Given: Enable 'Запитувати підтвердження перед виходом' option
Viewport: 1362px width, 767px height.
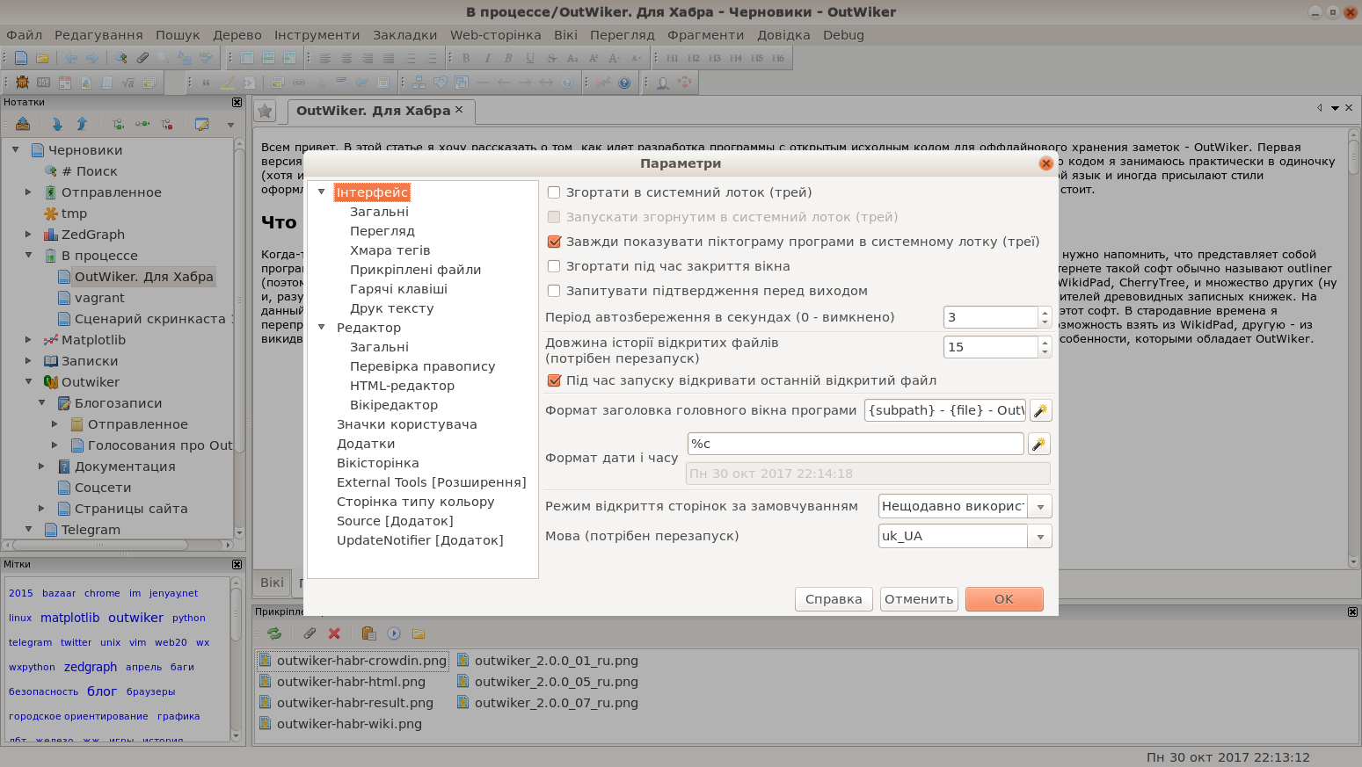Looking at the screenshot, I should [x=554, y=290].
